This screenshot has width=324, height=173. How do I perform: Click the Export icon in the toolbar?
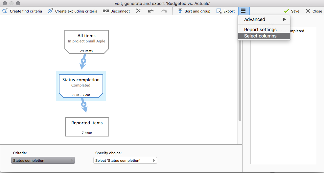tap(219, 11)
